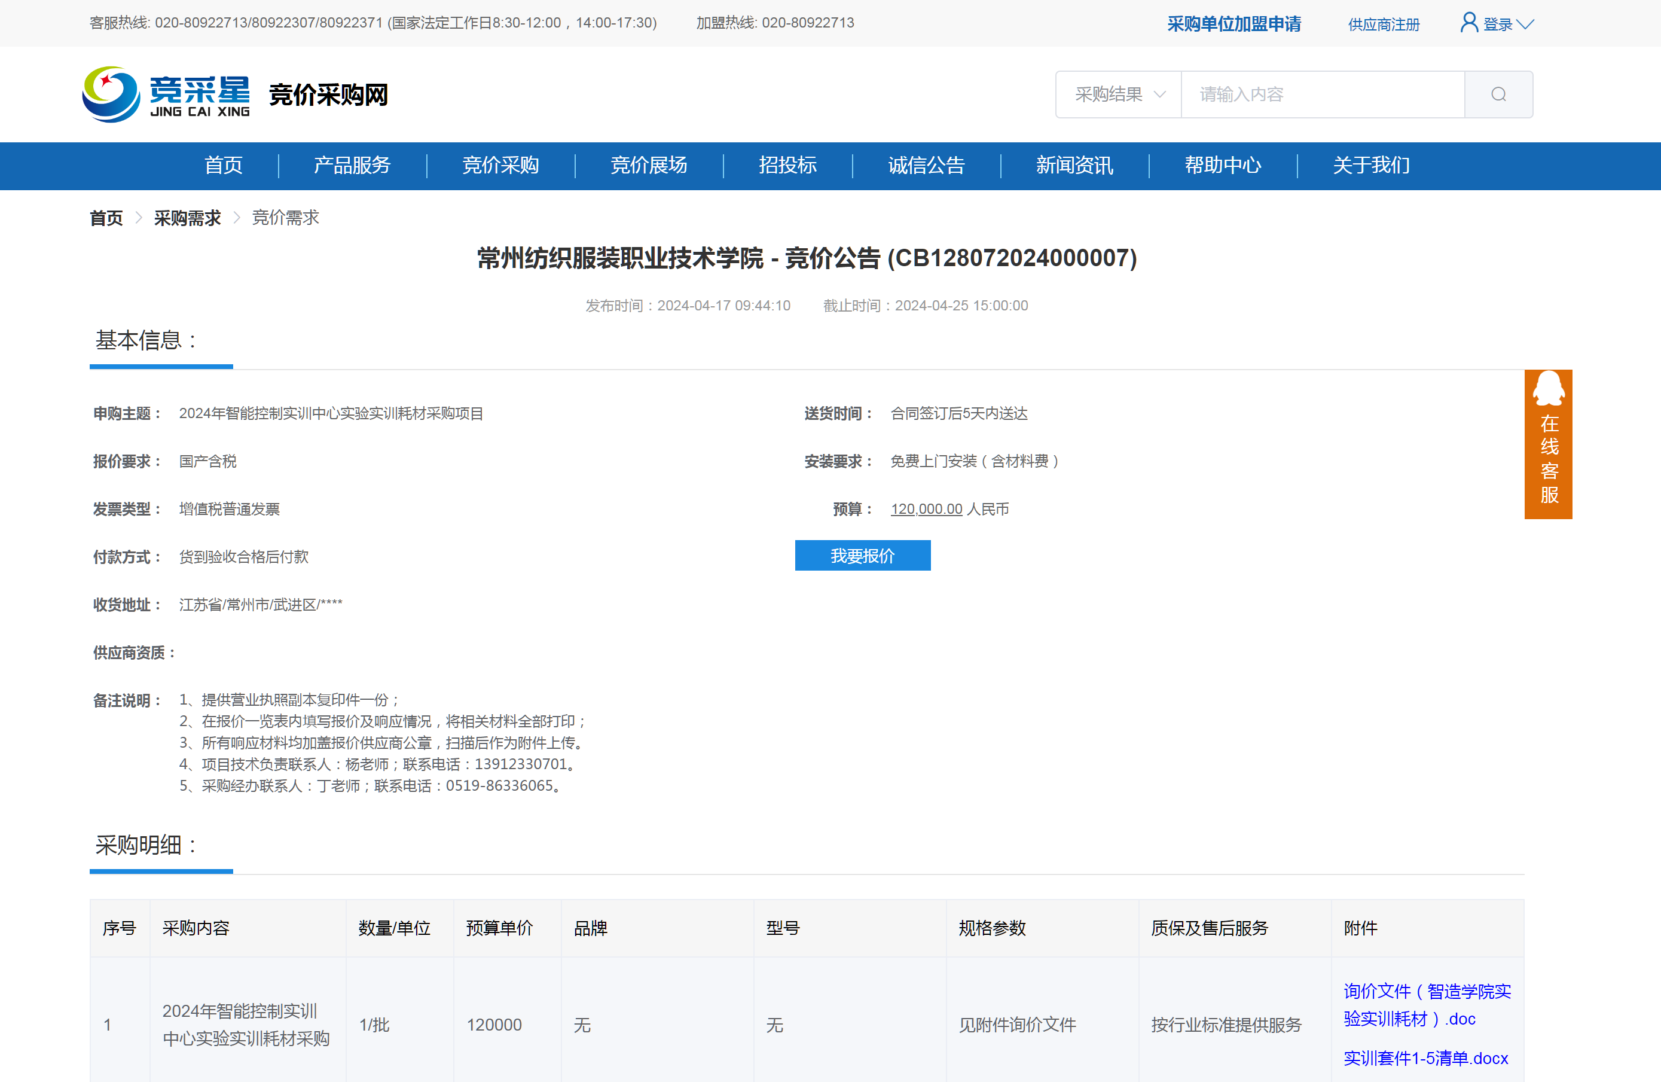Image resolution: width=1661 pixels, height=1082 pixels.
Task: Expand the 采购结果 search type dropdown
Action: [1118, 95]
